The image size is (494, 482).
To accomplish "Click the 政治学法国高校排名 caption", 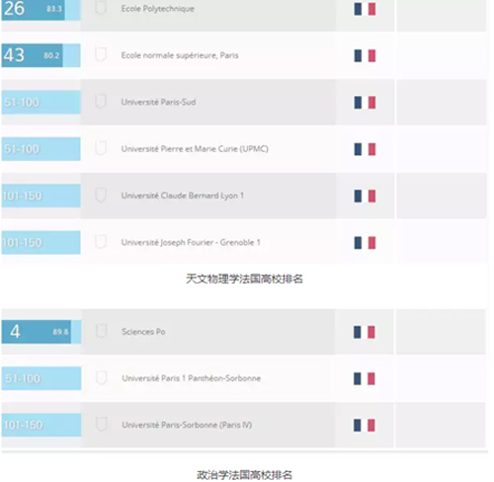I will coord(244,475).
